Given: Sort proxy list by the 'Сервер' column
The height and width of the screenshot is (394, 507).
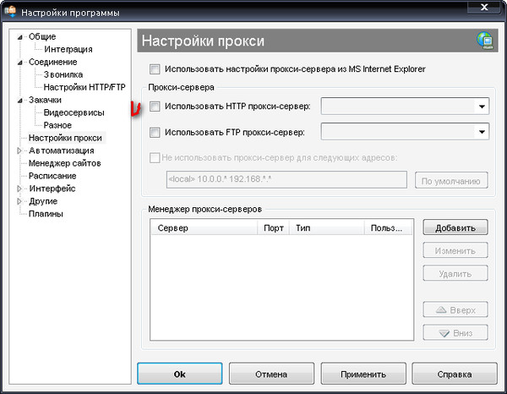Looking at the screenshot, I should (204, 227).
